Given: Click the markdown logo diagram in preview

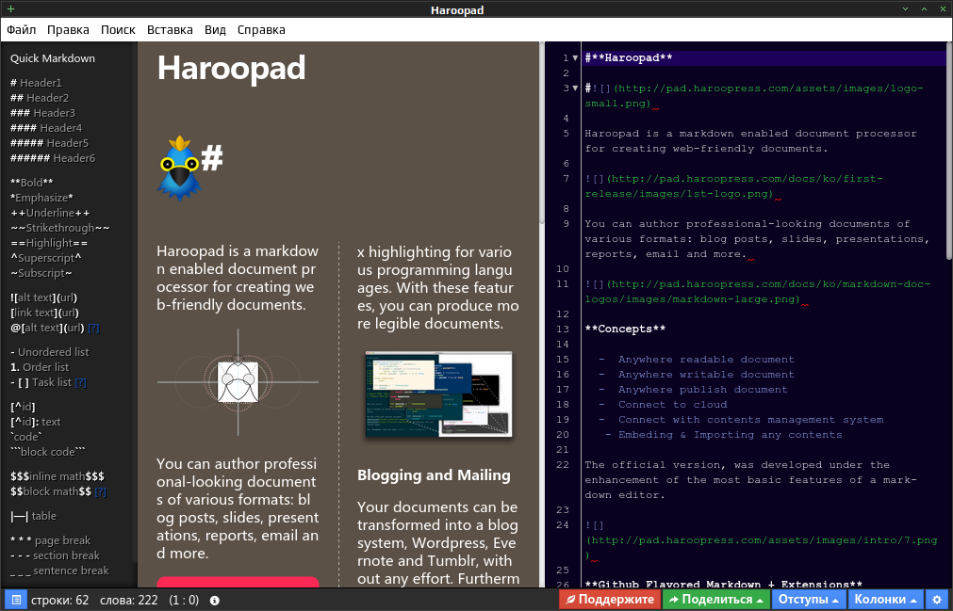Looking at the screenshot, I should 238,382.
